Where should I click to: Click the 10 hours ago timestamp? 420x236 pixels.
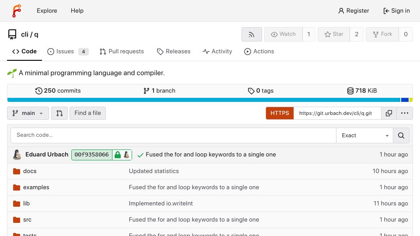coord(390,171)
